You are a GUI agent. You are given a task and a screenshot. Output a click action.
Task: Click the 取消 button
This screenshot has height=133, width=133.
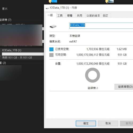click(x=108, y=123)
